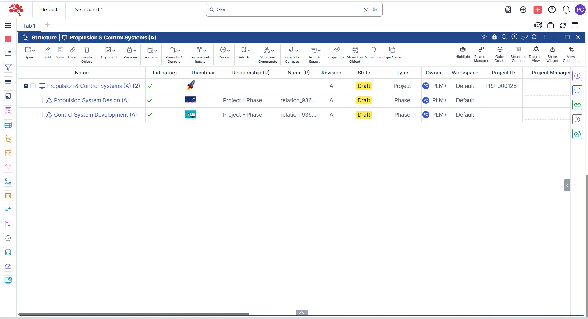
Task: Click the Sky search input field
Action: point(288,10)
